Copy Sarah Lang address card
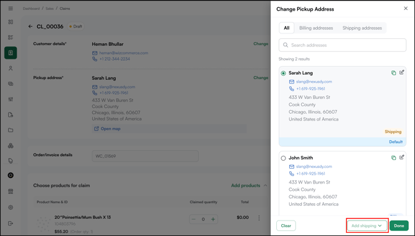The image size is (415, 236). pyautogui.click(x=393, y=73)
